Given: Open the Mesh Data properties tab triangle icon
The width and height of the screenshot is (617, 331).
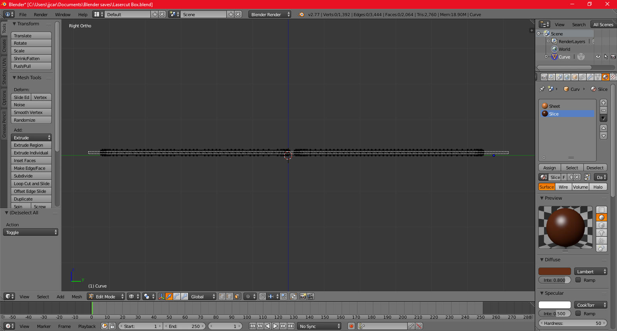Looking at the screenshot, I should [x=598, y=77].
